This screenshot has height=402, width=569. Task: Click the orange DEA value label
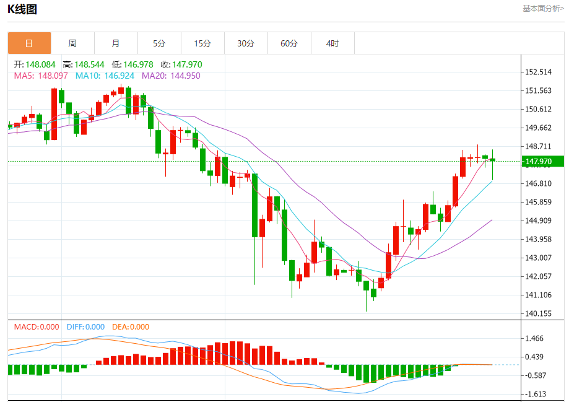click(x=130, y=327)
